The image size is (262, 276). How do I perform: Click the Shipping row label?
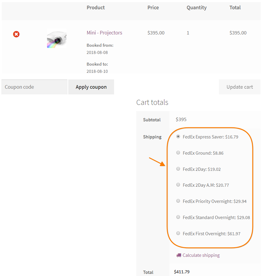tap(152, 137)
